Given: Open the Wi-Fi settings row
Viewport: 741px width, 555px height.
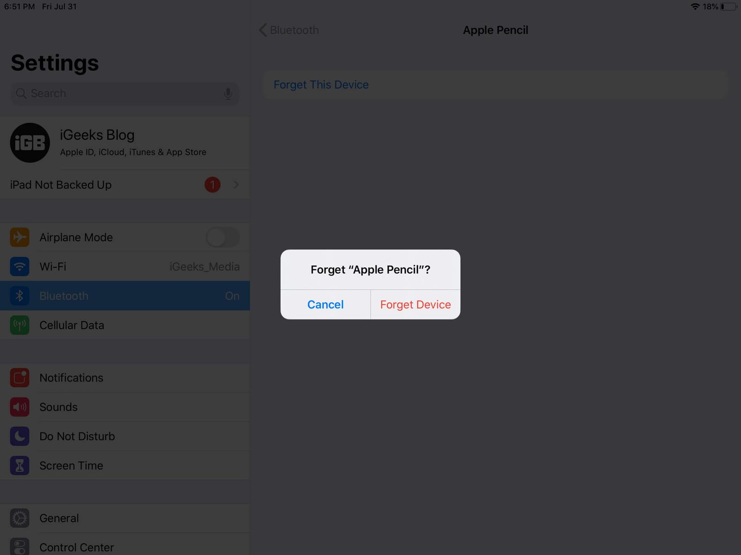Looking at the screenshot, I should click(x=125, y=266).
